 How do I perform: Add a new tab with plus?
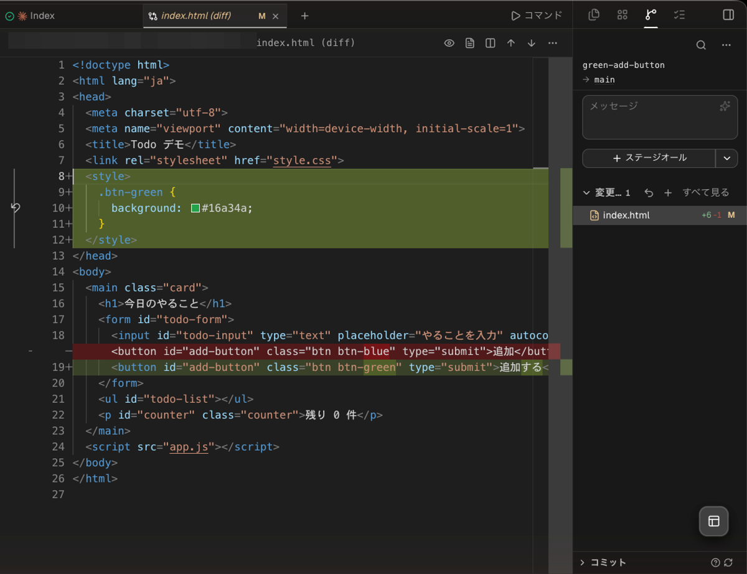pyautogui.click(x=304, y=16)
